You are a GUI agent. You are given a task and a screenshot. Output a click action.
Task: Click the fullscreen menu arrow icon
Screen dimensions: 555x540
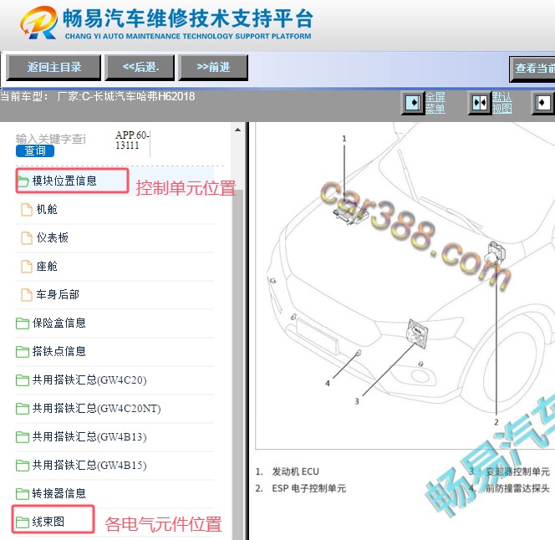413,103
